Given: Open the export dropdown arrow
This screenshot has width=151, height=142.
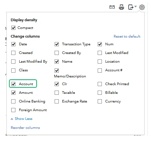Looking at the screenshot, I should point(136,6).
